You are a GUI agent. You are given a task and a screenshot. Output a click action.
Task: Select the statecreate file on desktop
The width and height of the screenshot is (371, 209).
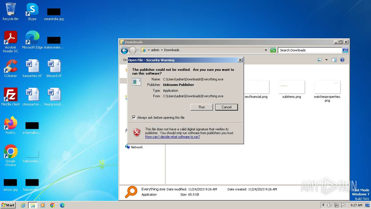pos(54,42)
